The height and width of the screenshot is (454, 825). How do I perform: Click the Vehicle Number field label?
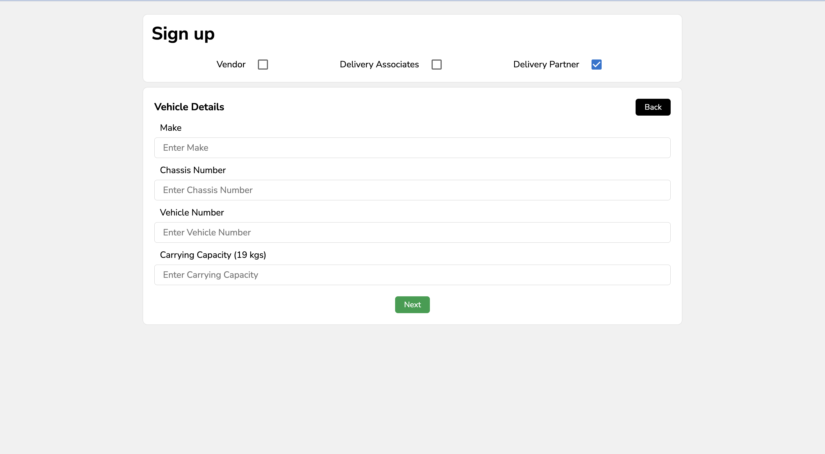click(x=191, y=213)
